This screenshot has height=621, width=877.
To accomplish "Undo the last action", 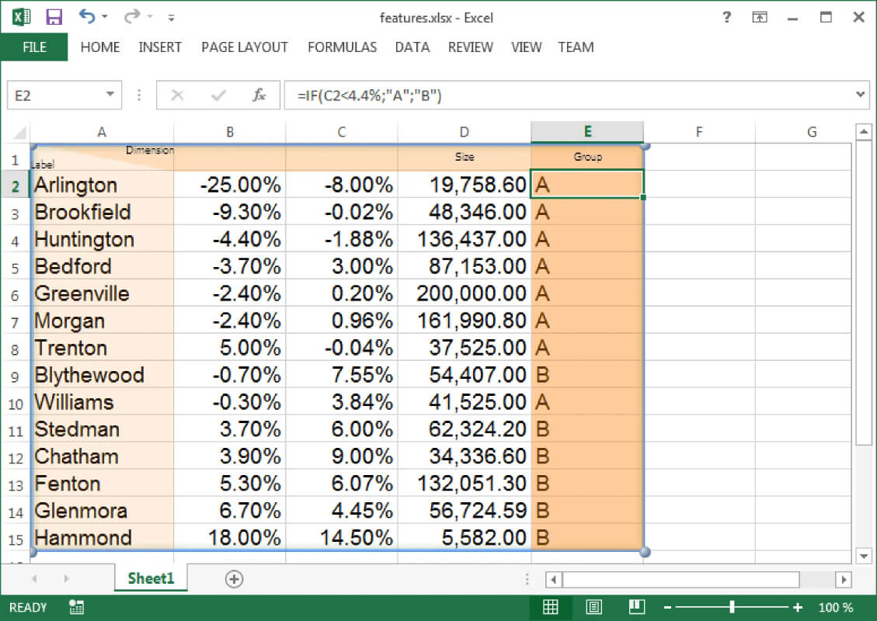I will [x=87, y=16].
